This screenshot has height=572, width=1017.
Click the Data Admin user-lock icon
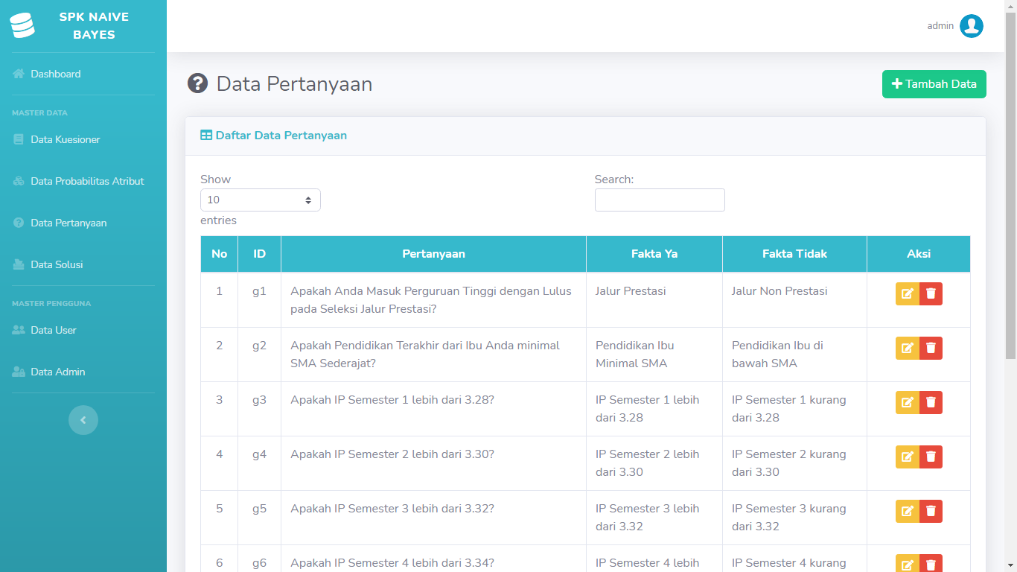point(19,372)
